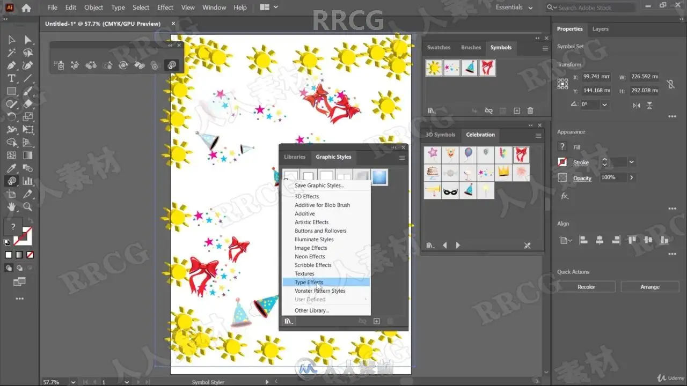687x386 pixels.
Task: Toggle constrain width and height proportions link
Action: point(670,84)
